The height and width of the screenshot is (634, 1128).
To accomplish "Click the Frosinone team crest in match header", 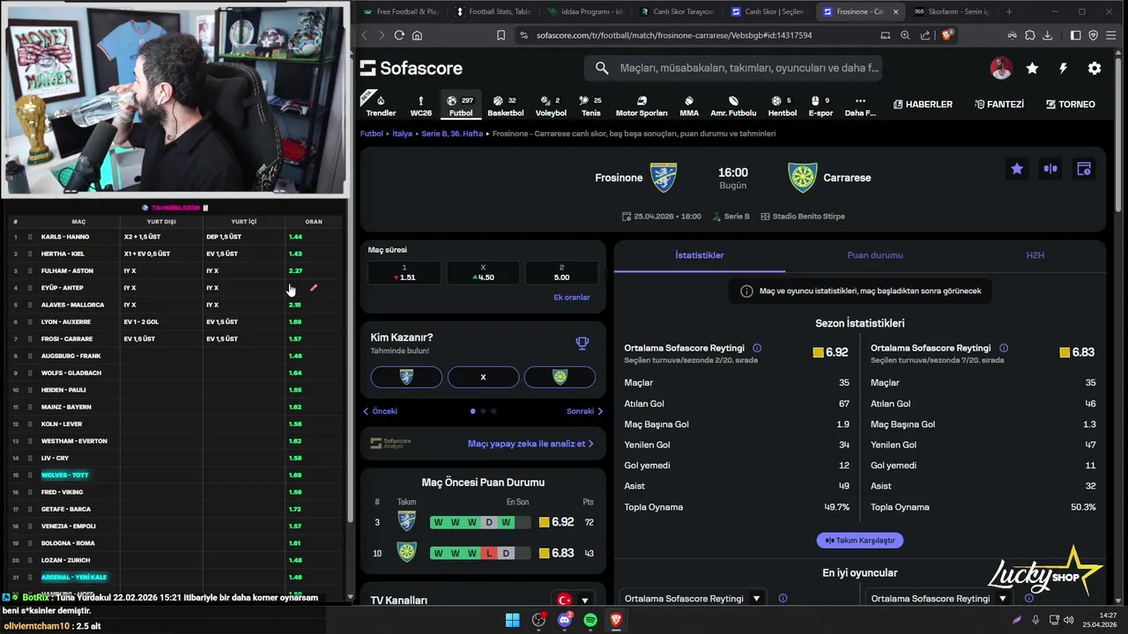I will [x=664, y=177].
